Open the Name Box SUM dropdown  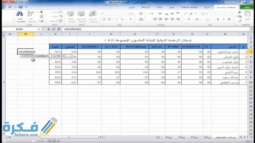[39, 29]
